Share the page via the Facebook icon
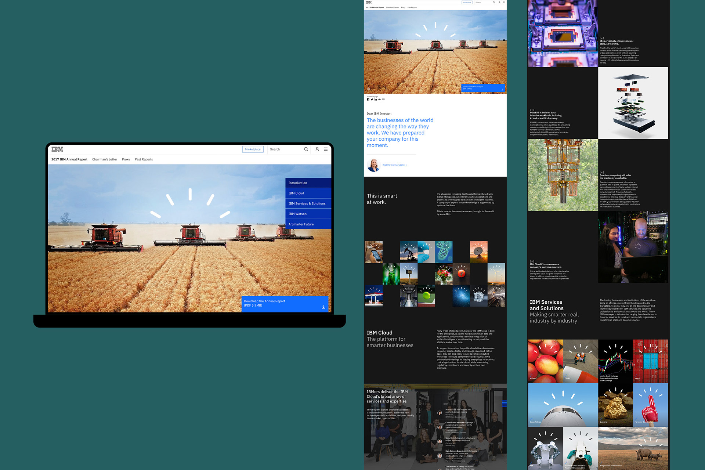The image size is (705, 470). click(368, 100)
